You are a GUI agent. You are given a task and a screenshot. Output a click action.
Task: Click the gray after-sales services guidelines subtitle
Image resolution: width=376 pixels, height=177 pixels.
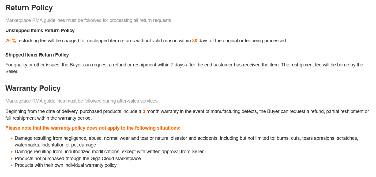[x=81, y=101]
